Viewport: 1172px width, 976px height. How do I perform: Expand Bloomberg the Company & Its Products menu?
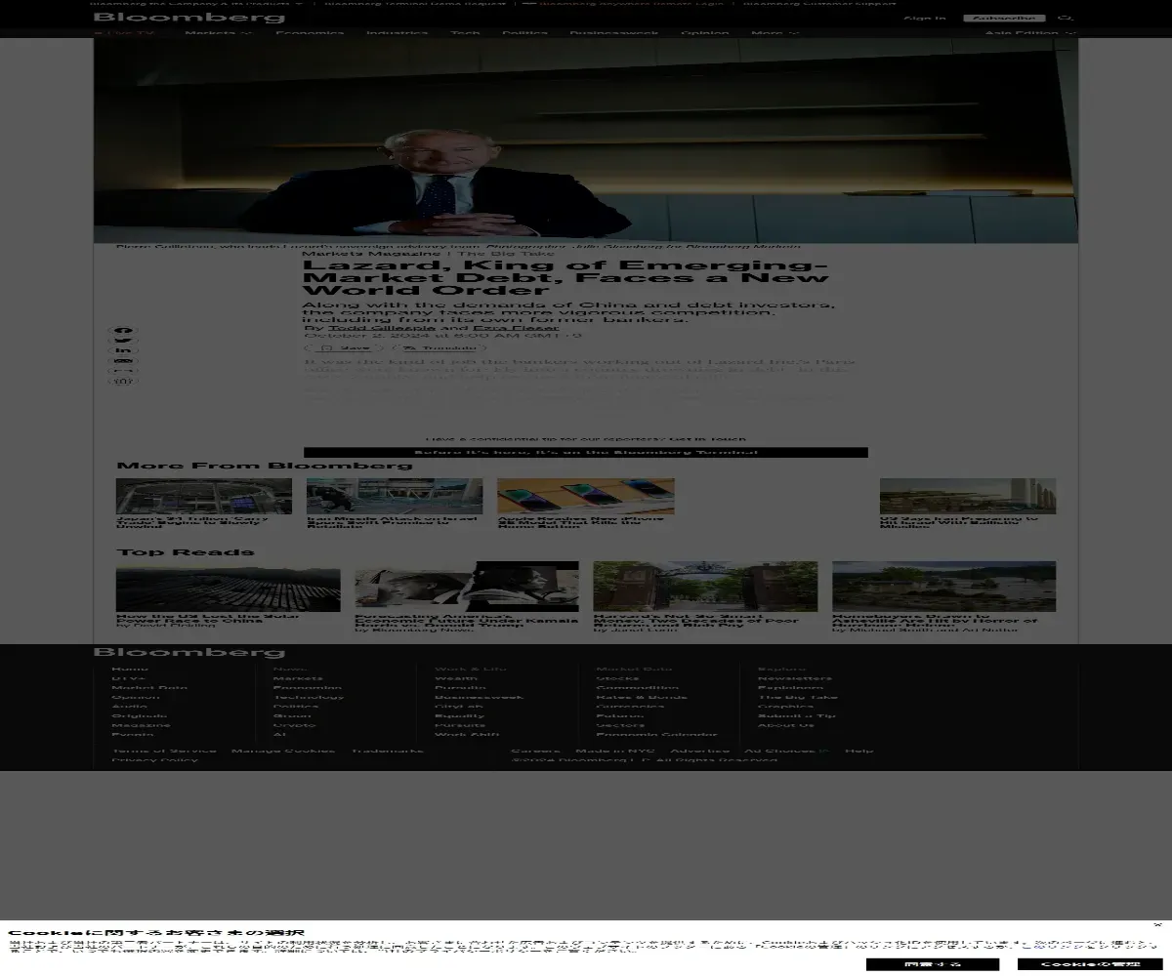click(x=198, y=3)
